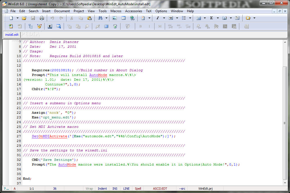Click the recycle bin erase files icon
Image resolution: width=290 pixels, height=193 pixels.
[115, 27]
